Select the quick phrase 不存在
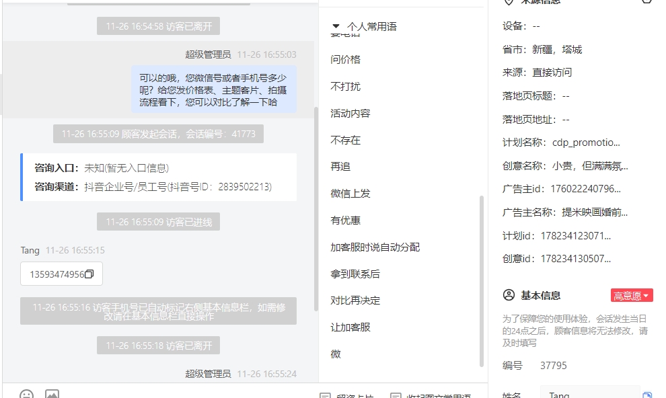 pyautogui.click(x=345, y=140)
